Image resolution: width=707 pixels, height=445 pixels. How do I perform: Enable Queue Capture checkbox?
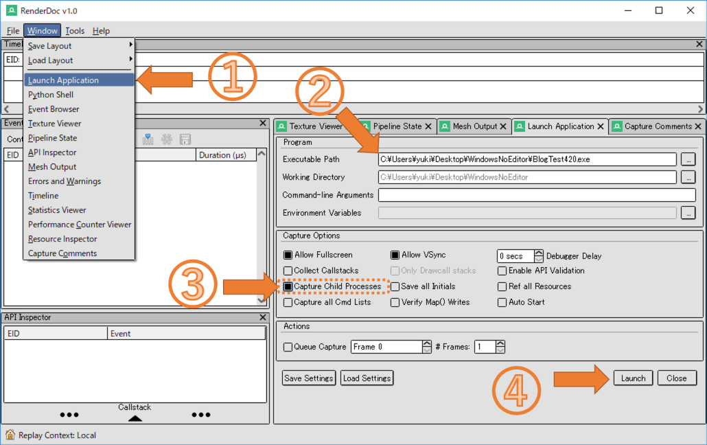coord(288,347)
